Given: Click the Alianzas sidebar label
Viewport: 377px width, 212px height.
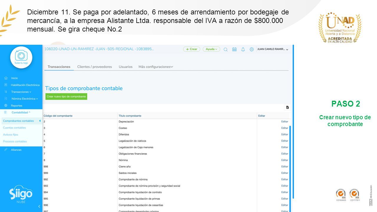Looking at the screenshot, I should coord(16,150).
